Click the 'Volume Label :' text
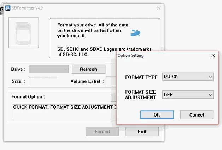222x150 pixels. click(88, 81)
